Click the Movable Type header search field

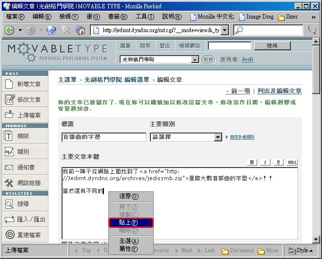(x=230, y=46)
